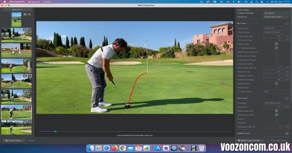This screenshot has height=153, width=292.
Task: Enable Fade end of Tracer checkbox
Action: pyautogui.click(x=277, y=60)
